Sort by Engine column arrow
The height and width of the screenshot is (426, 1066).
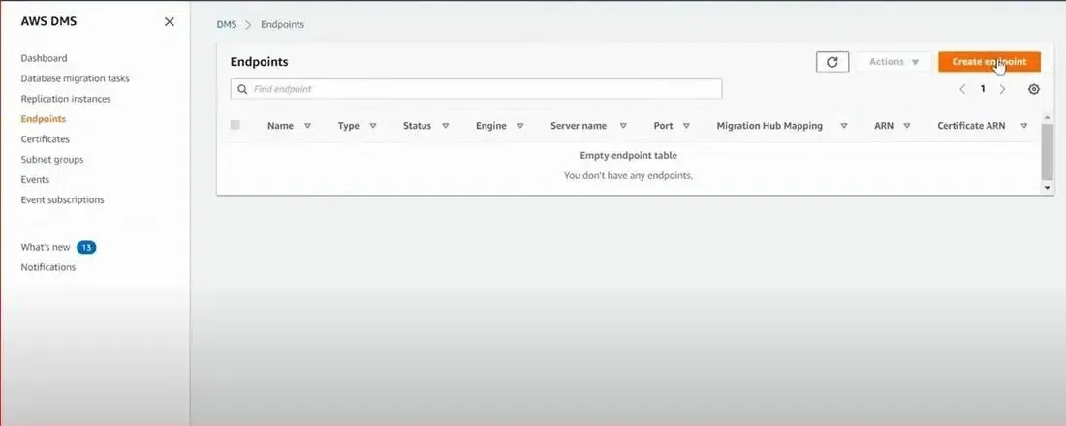(520, 126)
